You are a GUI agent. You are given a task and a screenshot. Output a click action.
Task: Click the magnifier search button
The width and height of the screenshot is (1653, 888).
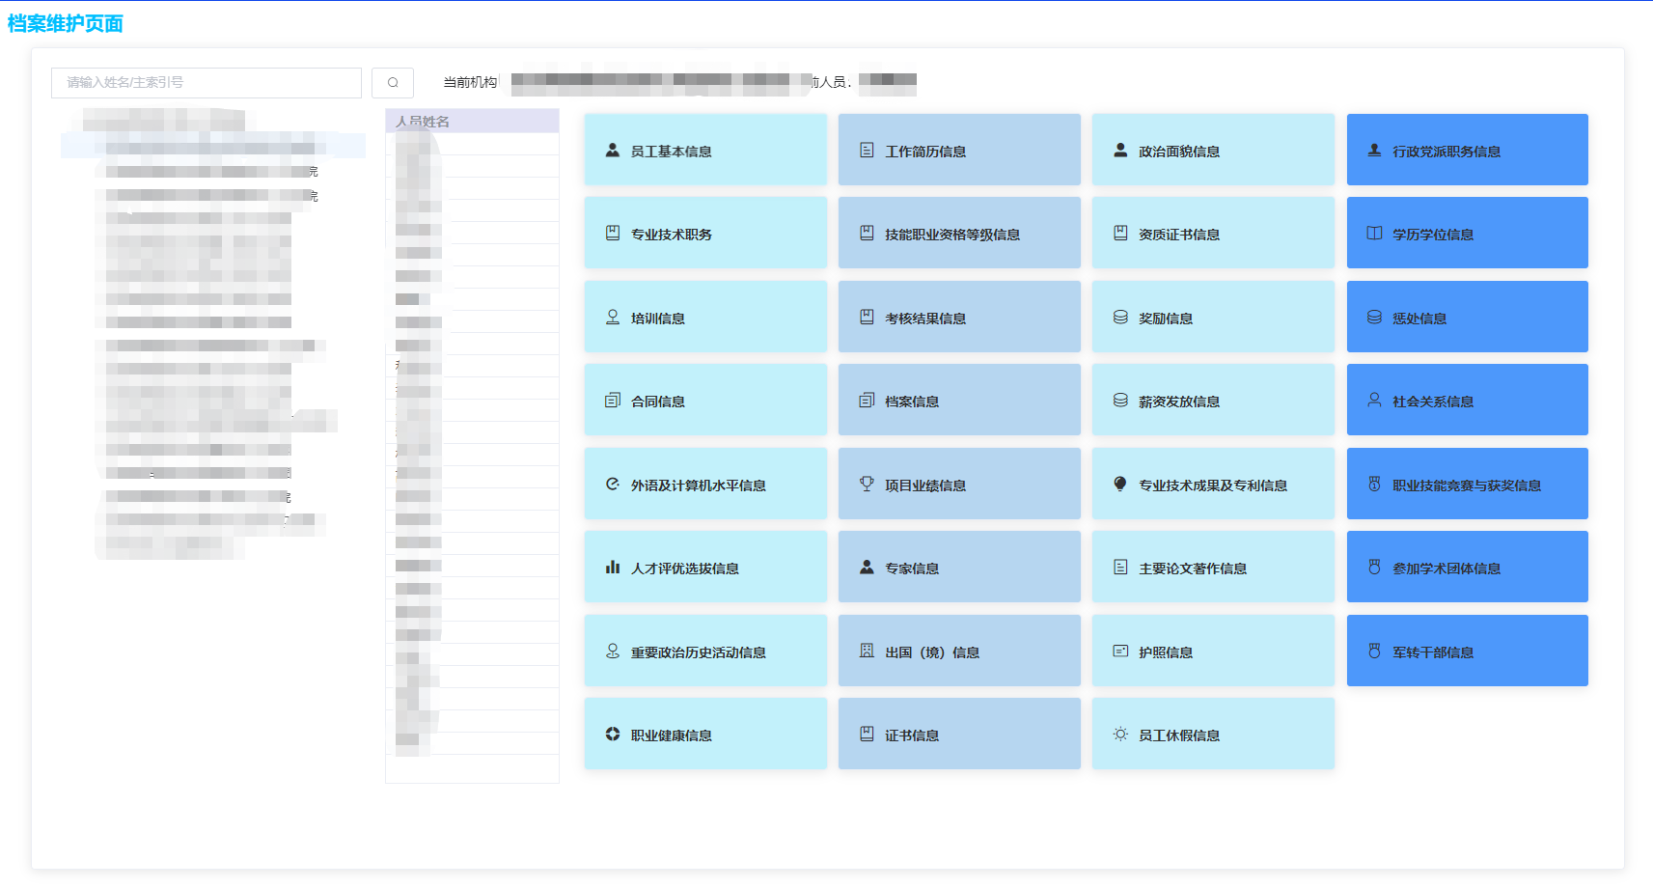coord(393,83)
